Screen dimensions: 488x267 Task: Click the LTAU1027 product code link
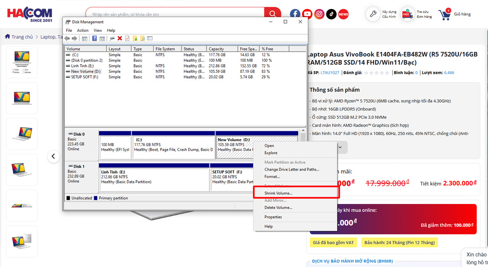(329, 73)
